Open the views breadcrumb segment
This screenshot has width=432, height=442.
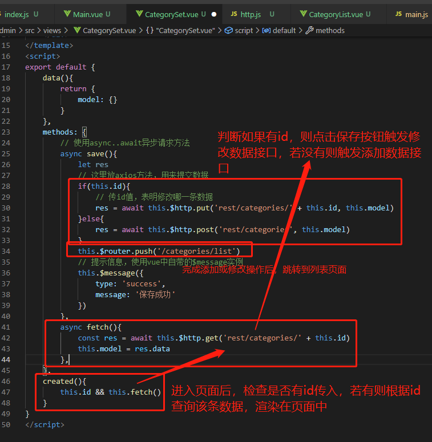click(52, 30)
